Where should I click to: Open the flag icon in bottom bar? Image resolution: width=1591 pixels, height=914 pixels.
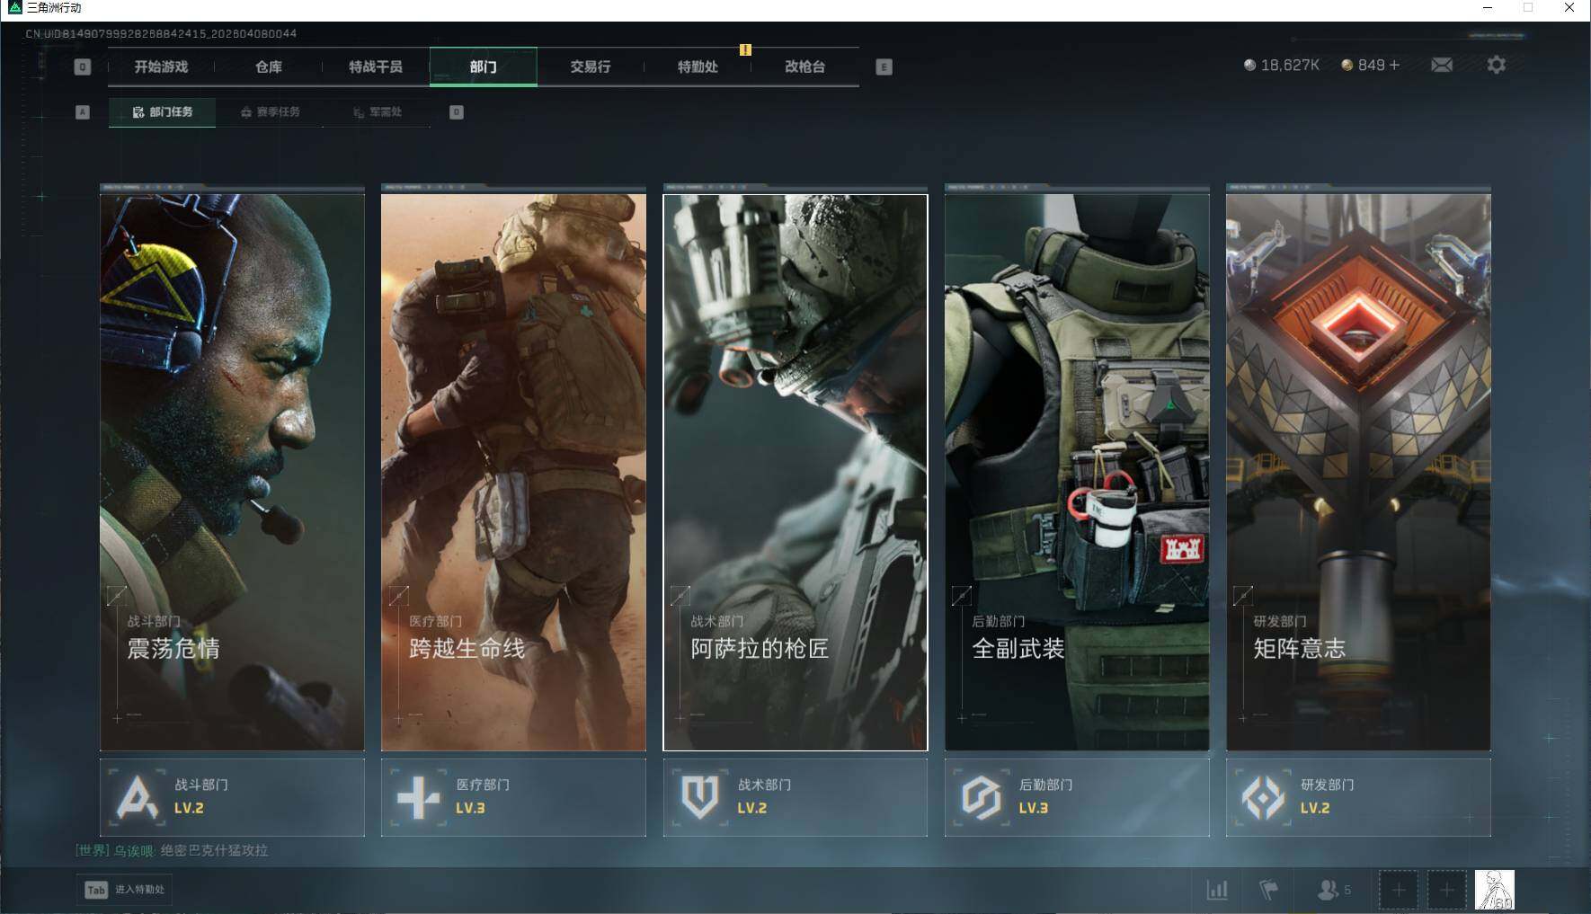point(1268,890)
